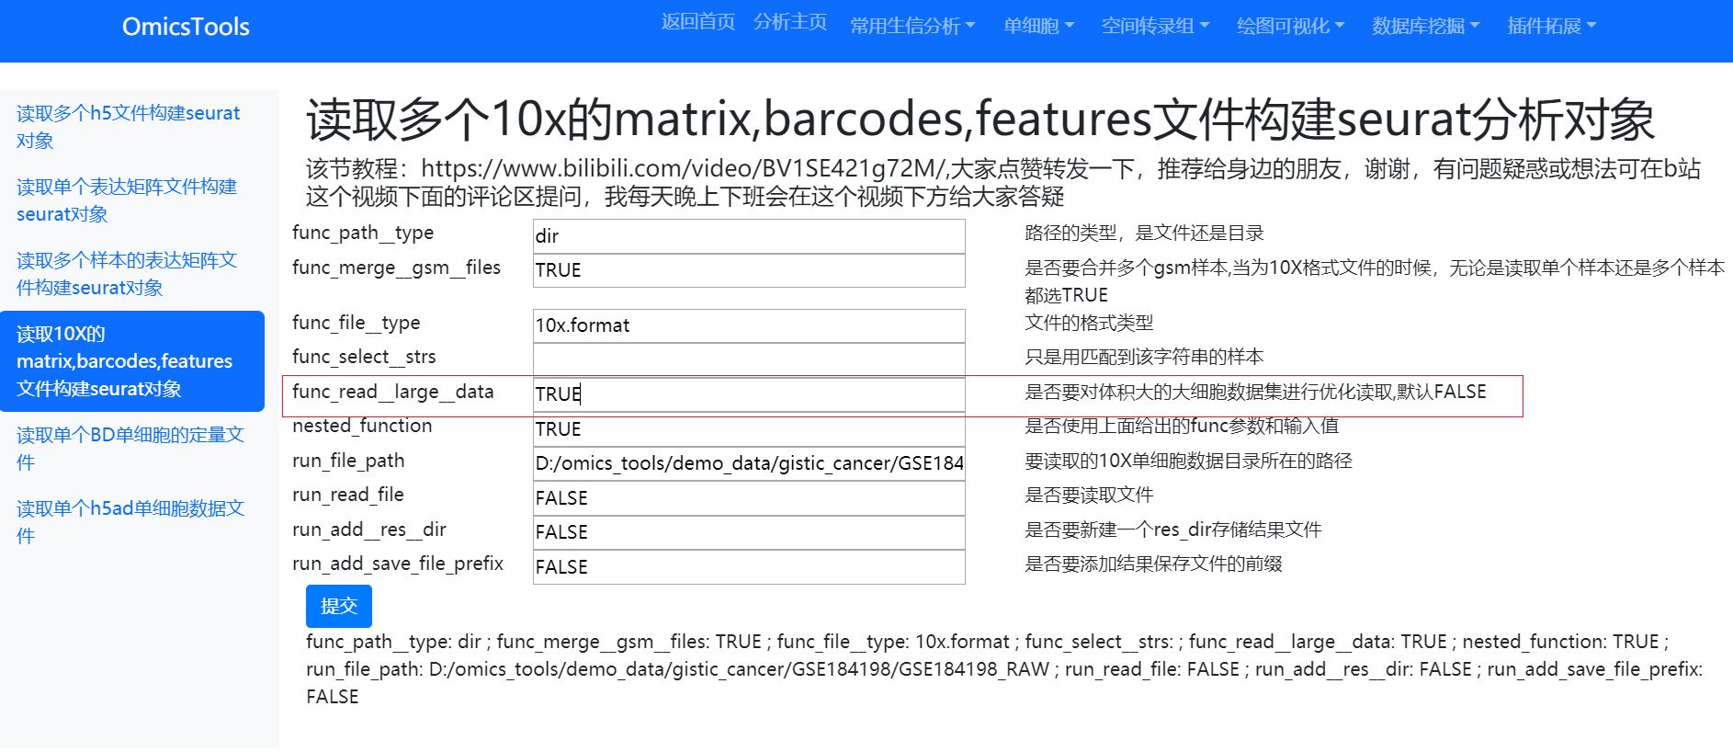Focus the run_read_file input field
The image size is (1733, 752).
749,498
